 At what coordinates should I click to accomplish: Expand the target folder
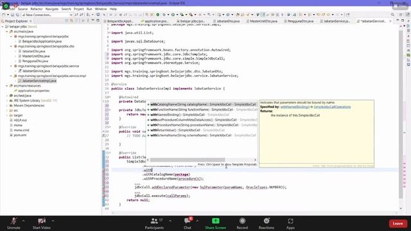pyautogui.click(x=7, y=116)
